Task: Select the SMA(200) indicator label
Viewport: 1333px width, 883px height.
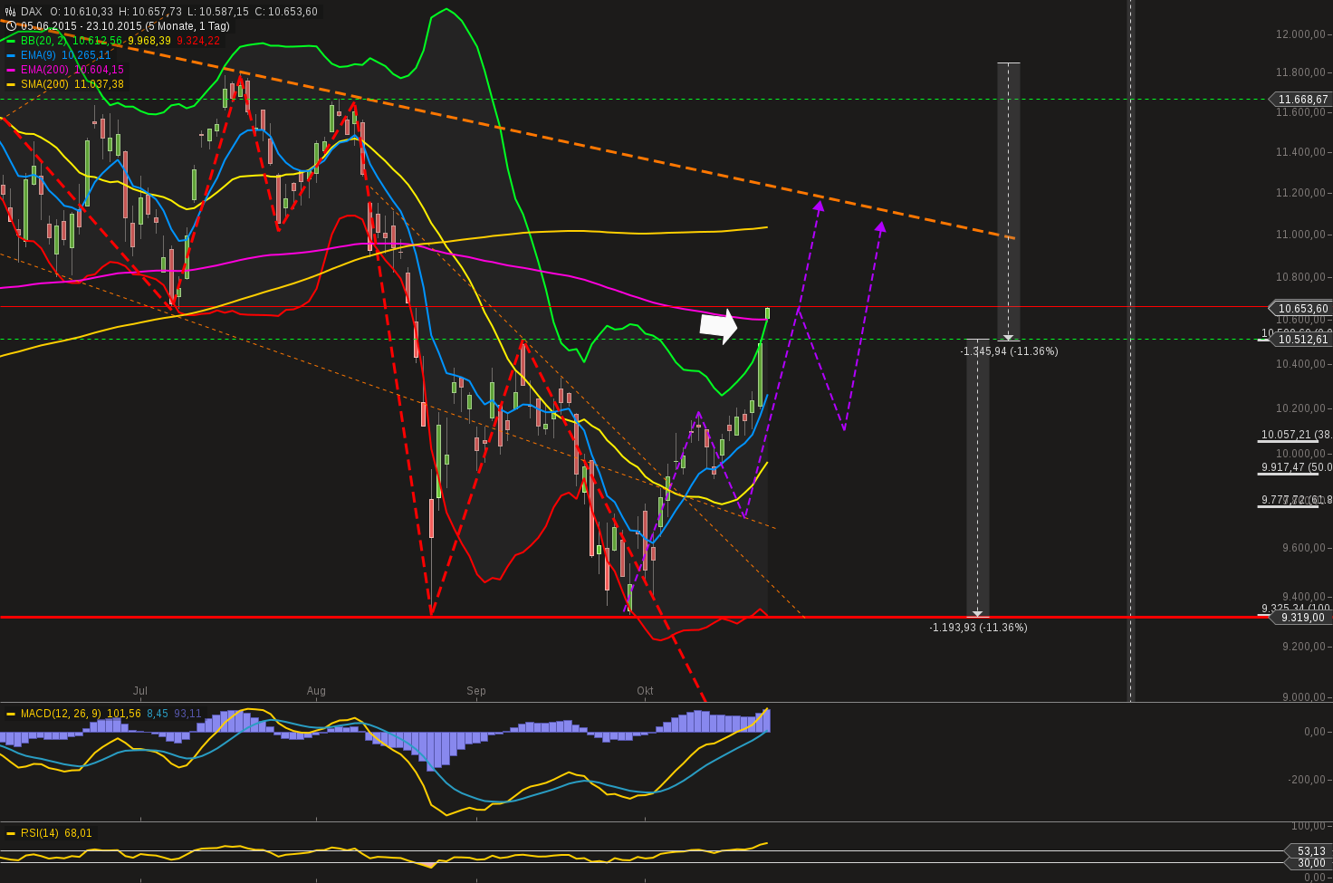Action: coord(45,84)
